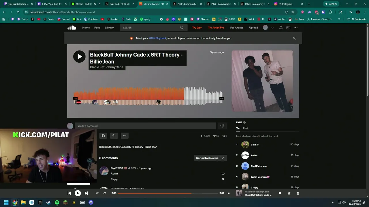
Task: Open fan Paul Patterson's profile
Action: coord(259,166)
